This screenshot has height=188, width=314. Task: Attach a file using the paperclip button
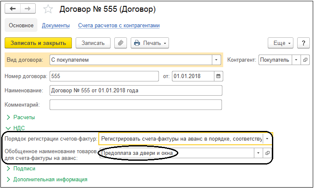(121, 43)
